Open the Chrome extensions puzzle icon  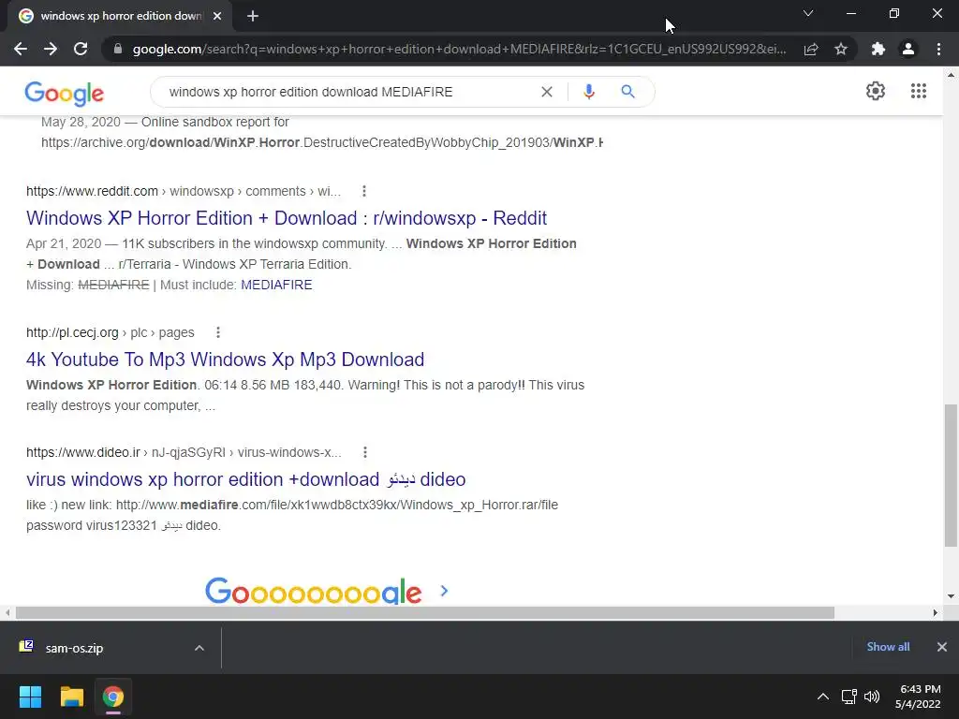[878, 49]
